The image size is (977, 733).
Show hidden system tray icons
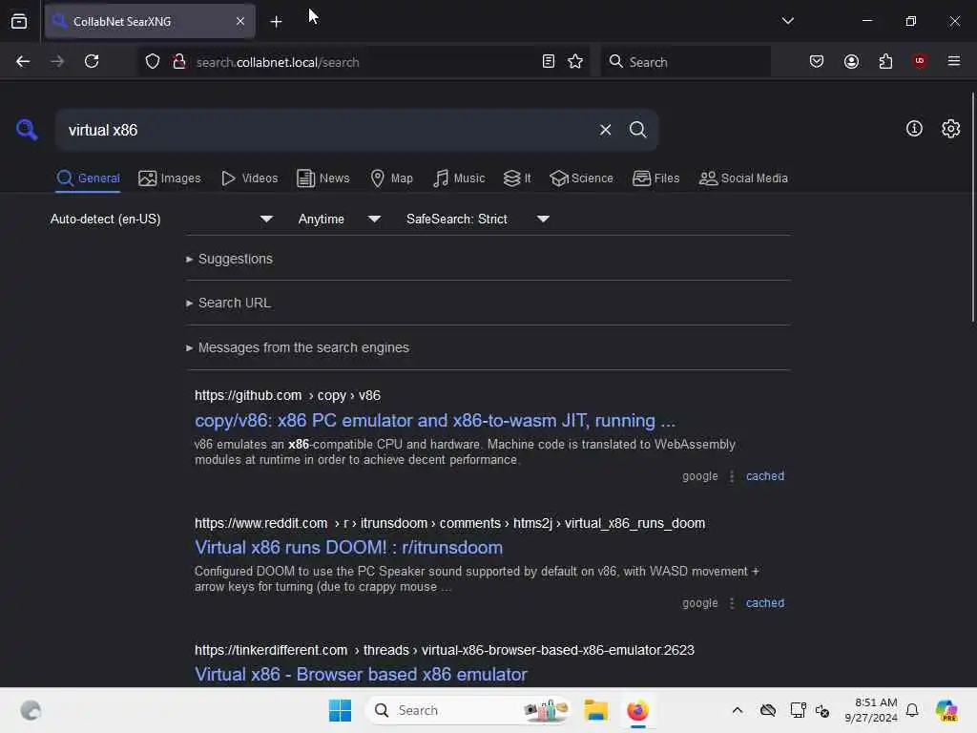[x=738, y=710]
